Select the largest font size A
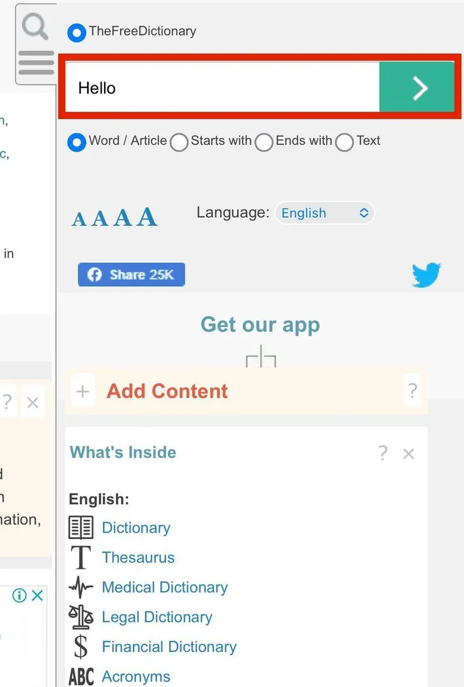The image size is (464, 687). [147, 216]
